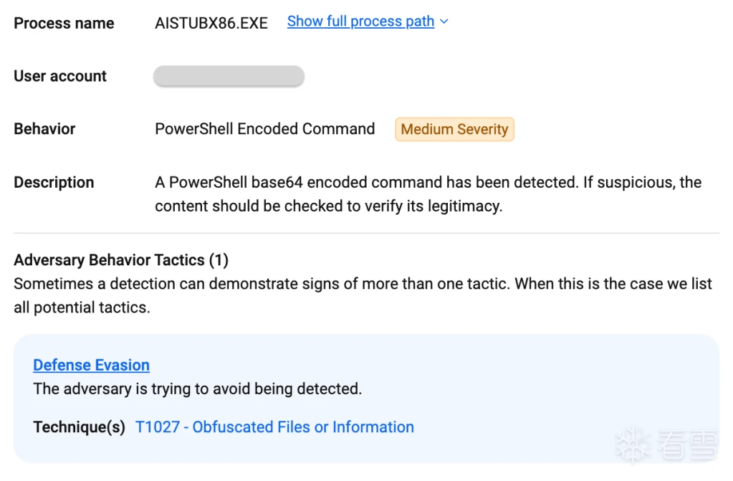Expand the process path chevron arrow
733x481 pixels.
click(x=444, y=22)
